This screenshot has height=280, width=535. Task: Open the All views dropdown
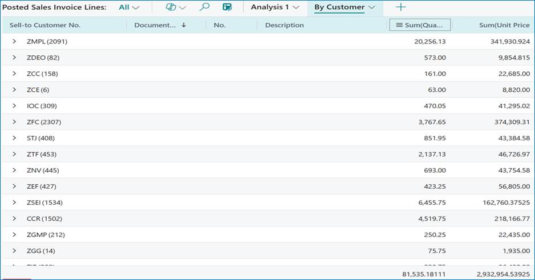coord(129,7)
